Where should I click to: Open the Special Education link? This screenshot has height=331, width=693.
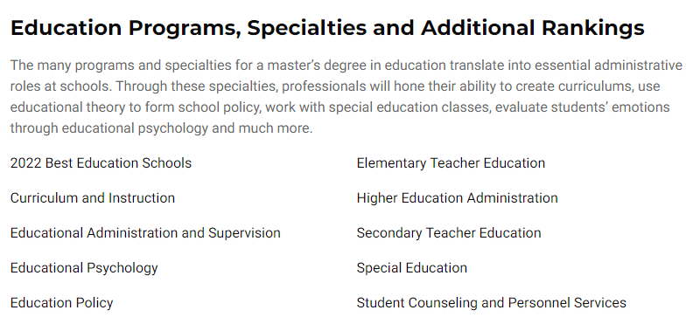[x=412, y=267]
